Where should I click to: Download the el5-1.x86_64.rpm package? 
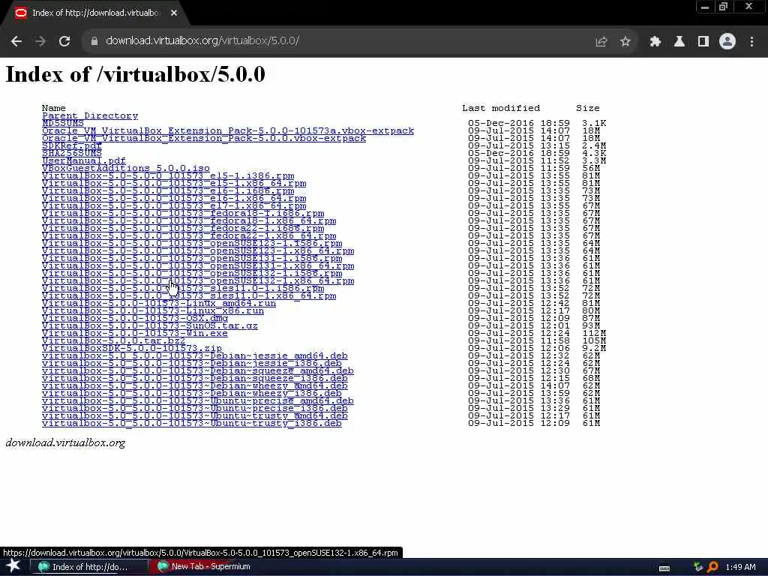pyautogui.click(x=174, y=183)
